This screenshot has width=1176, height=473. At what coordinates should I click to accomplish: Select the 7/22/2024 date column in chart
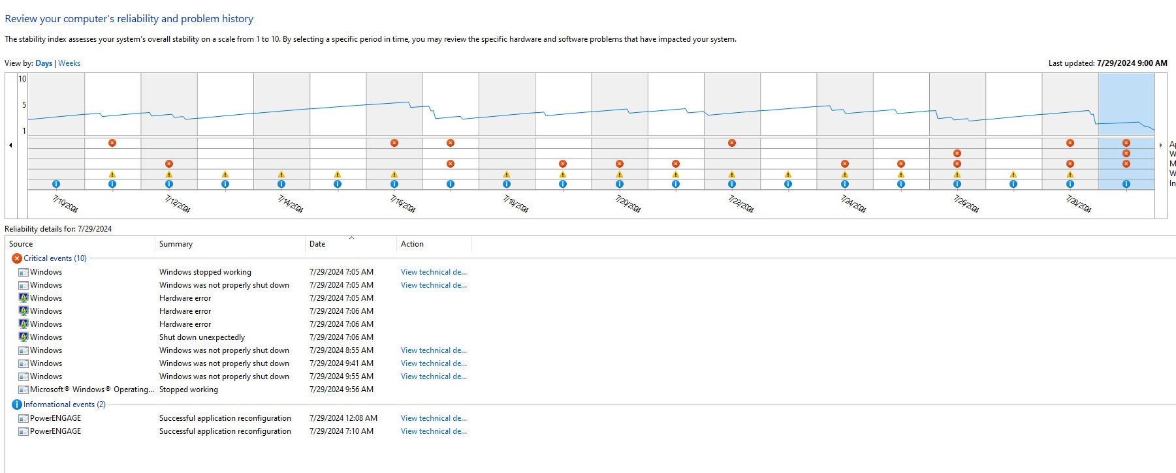pyautogui.click(x=732, y=130)
